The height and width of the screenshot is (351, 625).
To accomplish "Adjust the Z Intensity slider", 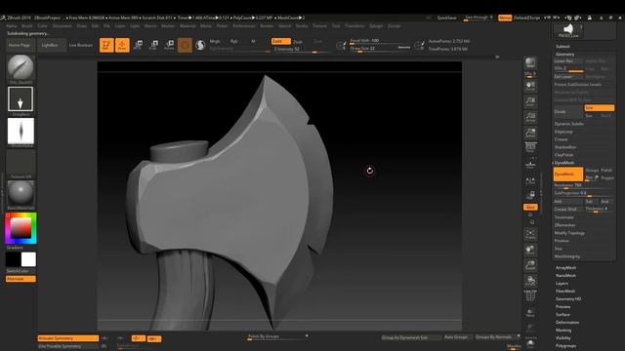I will [302, 49].
